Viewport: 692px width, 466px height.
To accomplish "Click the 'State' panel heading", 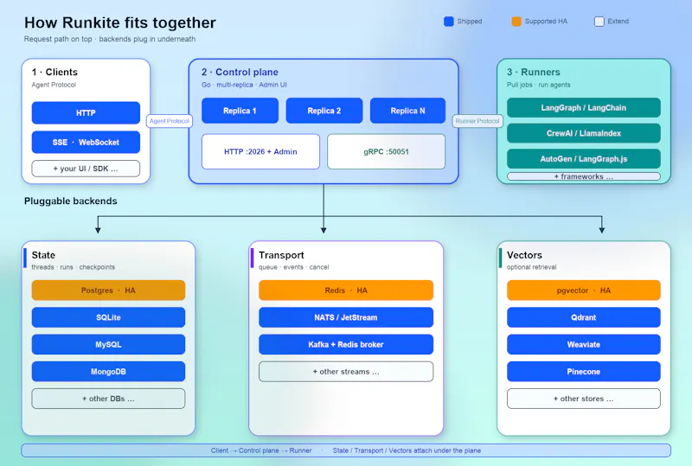I will click(x=43, y=255).
